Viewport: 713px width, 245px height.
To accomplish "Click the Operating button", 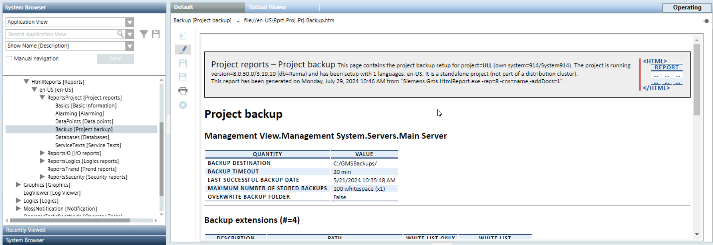I will click(687, 8).
